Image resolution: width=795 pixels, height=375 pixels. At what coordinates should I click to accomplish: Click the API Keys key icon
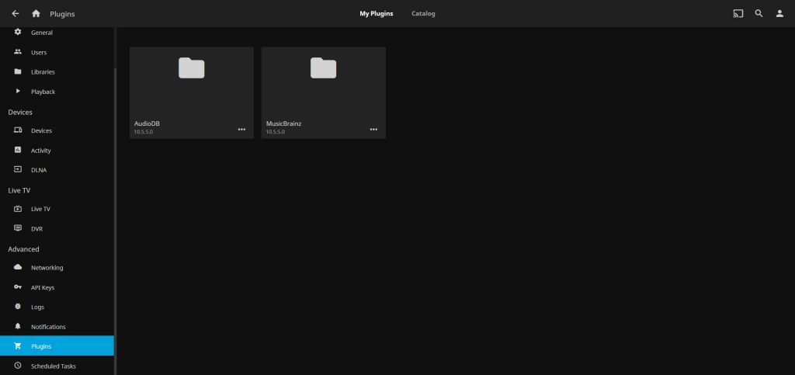[x=18, y=286]
